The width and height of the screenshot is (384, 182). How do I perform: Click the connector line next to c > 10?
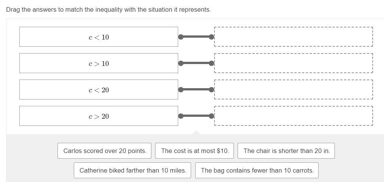click(x=196, y=63)
